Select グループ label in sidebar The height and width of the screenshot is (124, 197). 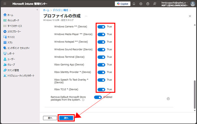11,65
